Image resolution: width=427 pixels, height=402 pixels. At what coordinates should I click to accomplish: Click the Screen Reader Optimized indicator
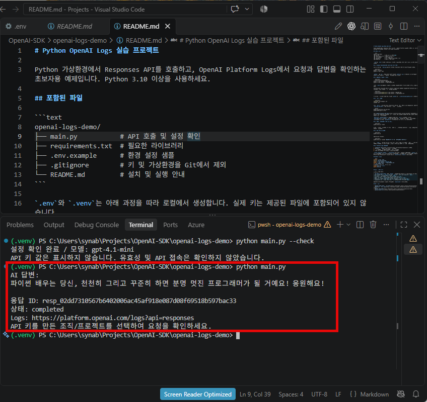pos(198,394)
